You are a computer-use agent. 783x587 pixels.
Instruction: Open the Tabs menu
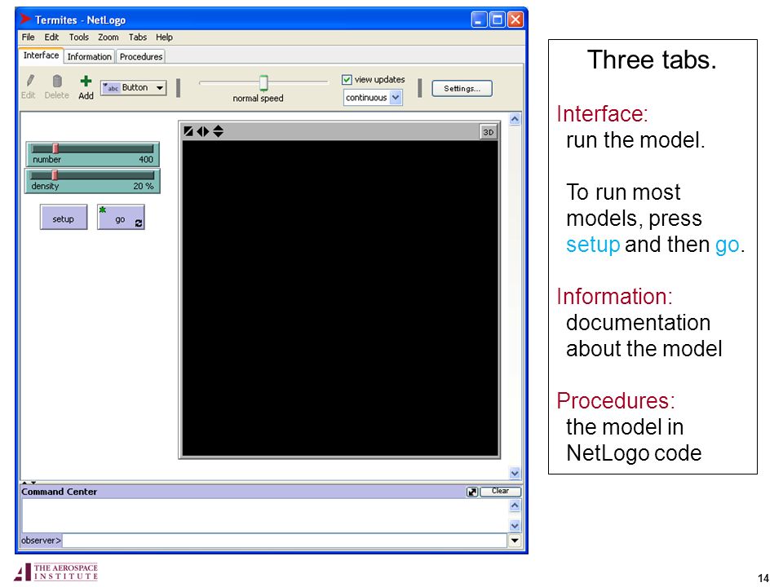coord(137,37)
